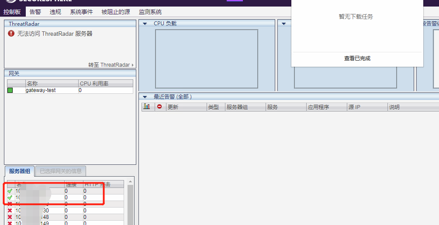Sort alerts by 源 IP column

367,107
